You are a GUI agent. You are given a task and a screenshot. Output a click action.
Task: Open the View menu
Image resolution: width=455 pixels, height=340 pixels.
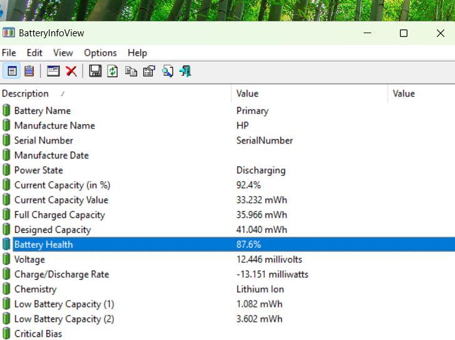click(63, 53)
